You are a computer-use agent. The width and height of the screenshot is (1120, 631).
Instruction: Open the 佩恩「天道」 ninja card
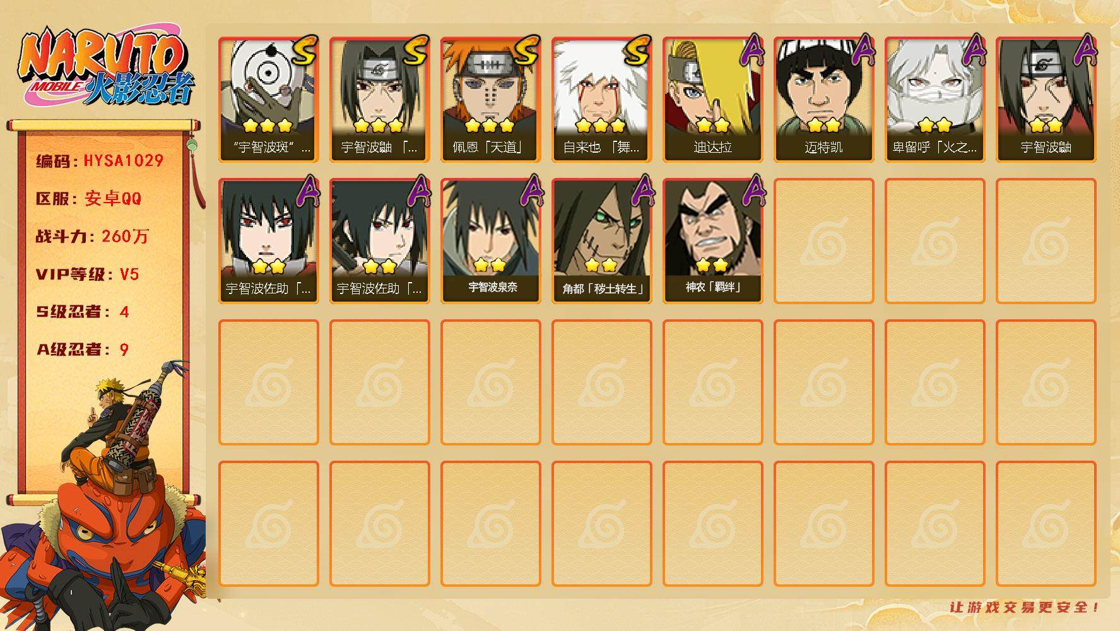491,100
